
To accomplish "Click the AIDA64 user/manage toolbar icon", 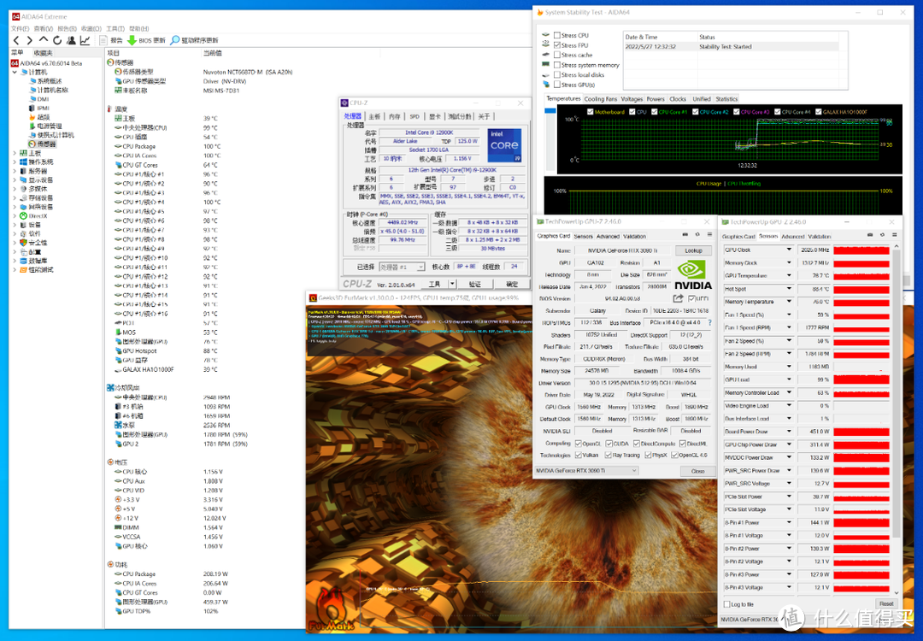I will (x=71, y=40).
